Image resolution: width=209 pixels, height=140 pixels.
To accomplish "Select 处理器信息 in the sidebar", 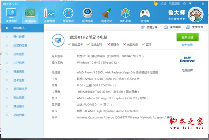I will pyautogui.click(x=22, y=45).
